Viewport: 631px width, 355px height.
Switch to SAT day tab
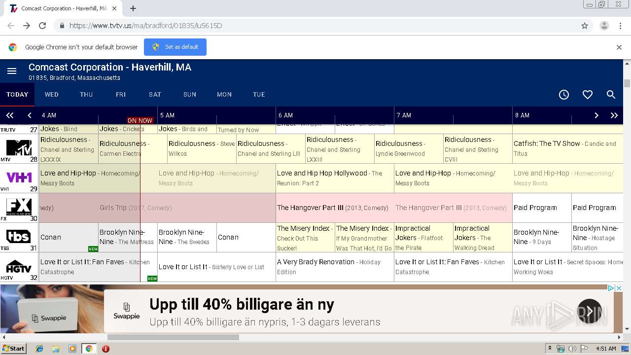click(155, 94)
